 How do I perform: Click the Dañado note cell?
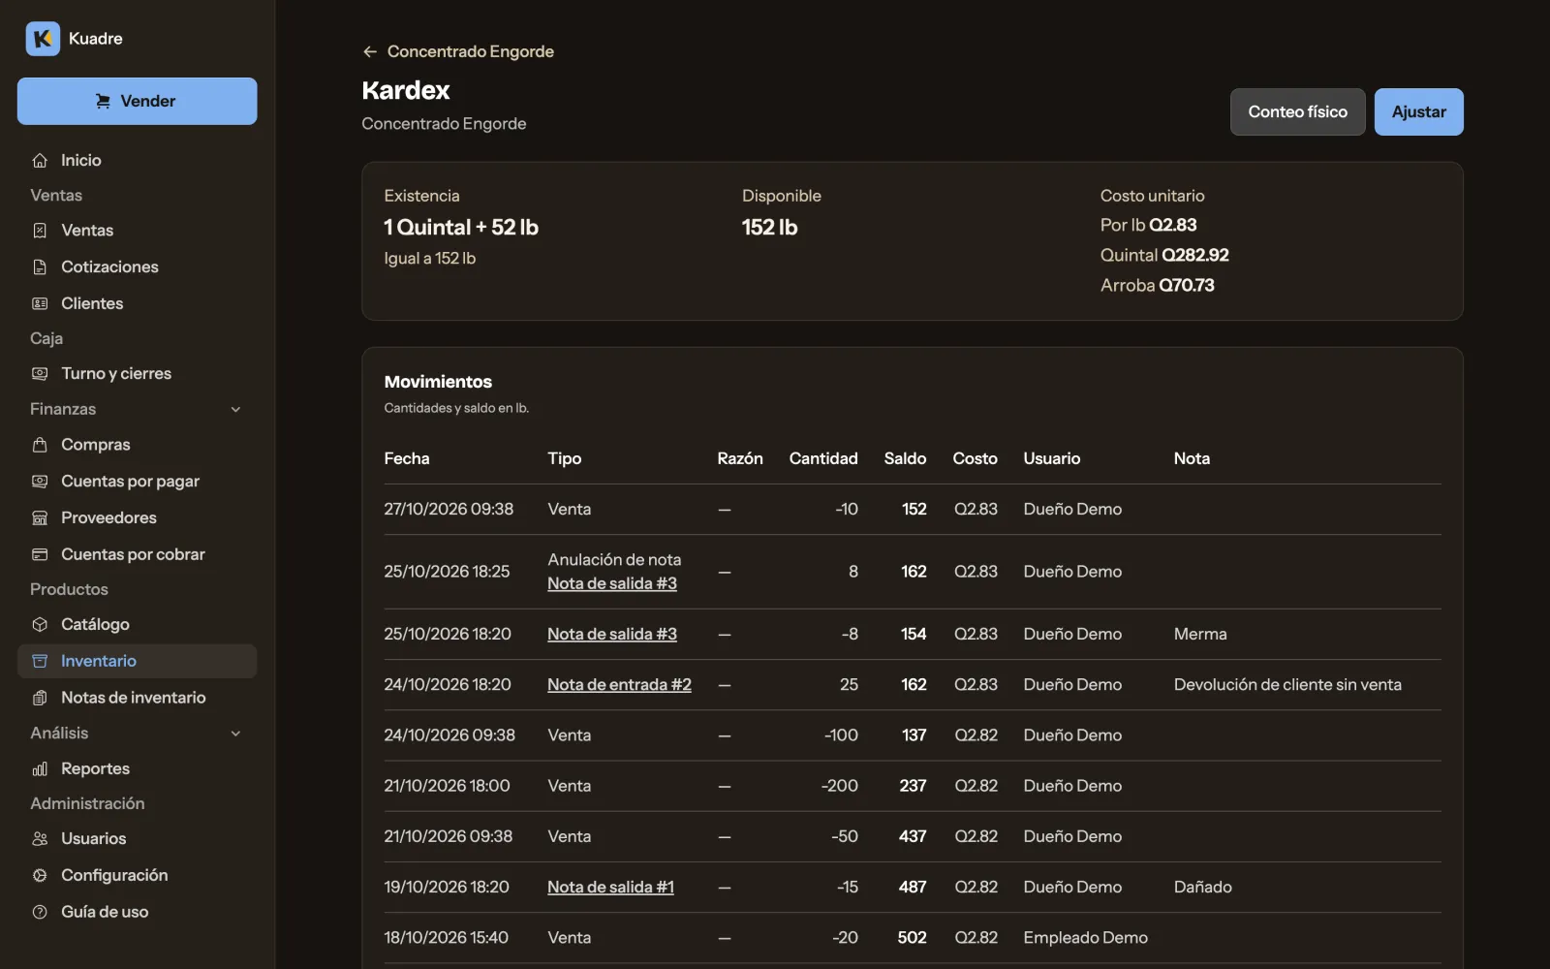(1203, 888)
